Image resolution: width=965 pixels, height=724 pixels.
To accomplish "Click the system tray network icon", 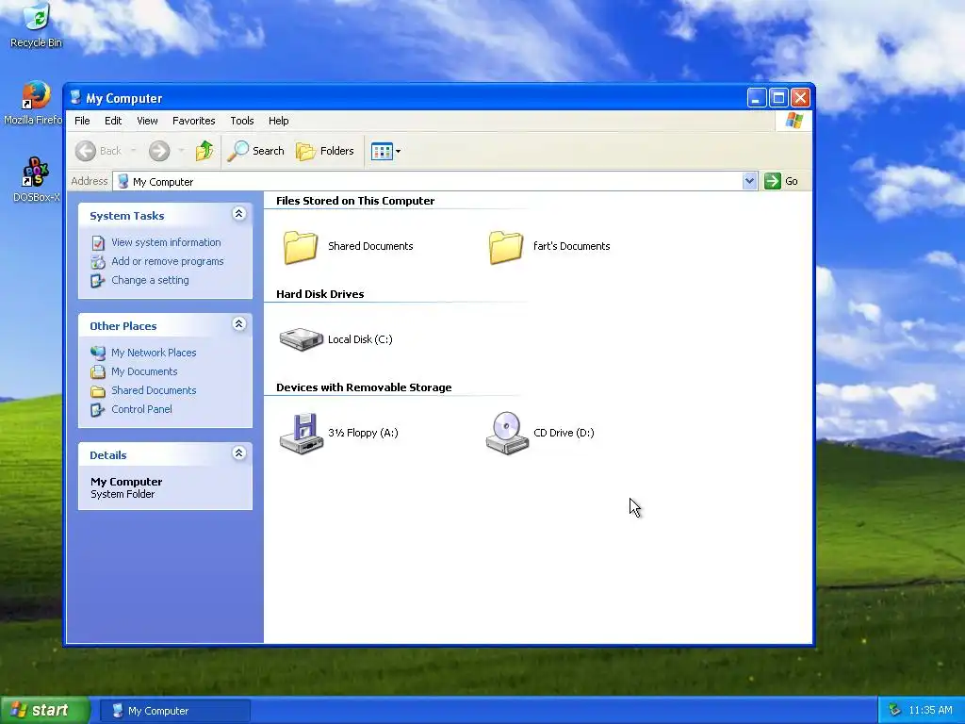I will pyautogui.click(x=894, y=711).
